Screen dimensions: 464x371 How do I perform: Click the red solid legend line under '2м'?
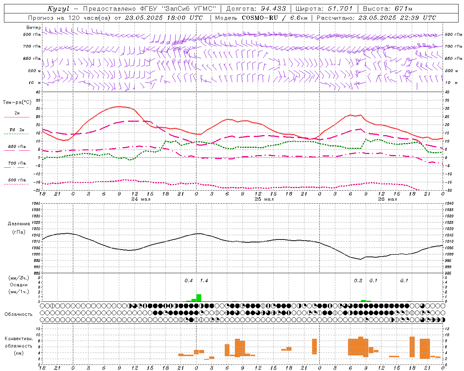pyautogui.click(x=17, y=117)
